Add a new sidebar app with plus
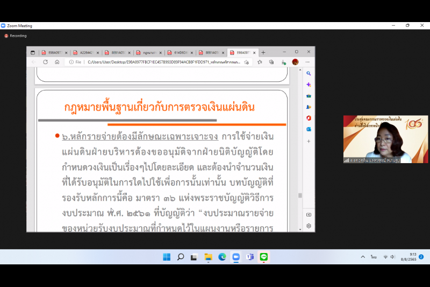The height and width of the screenshot is (287, 430). tap(309, 141)
